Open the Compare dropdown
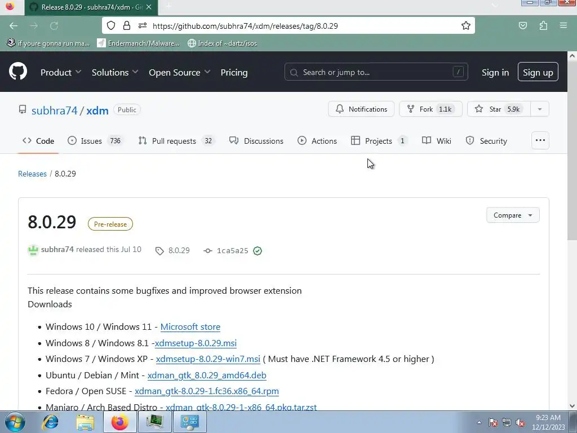 tap(513, 215)
